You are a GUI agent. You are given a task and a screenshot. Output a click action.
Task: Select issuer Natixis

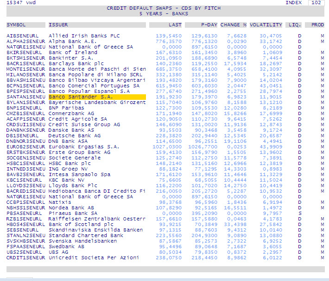pos(60,202)
